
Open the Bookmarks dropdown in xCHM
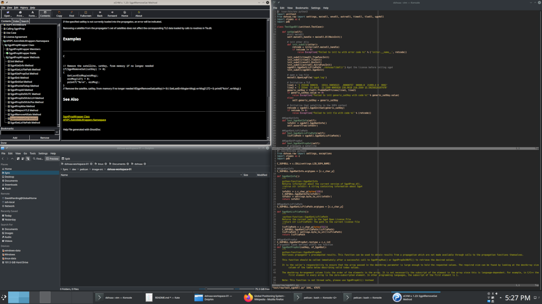(57, 132)
